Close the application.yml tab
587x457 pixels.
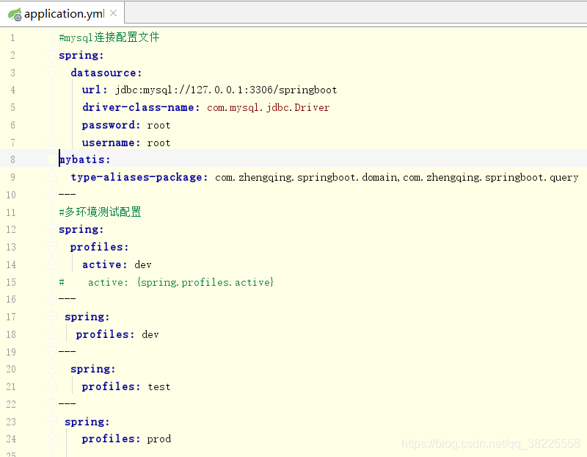tap(114, 13)
